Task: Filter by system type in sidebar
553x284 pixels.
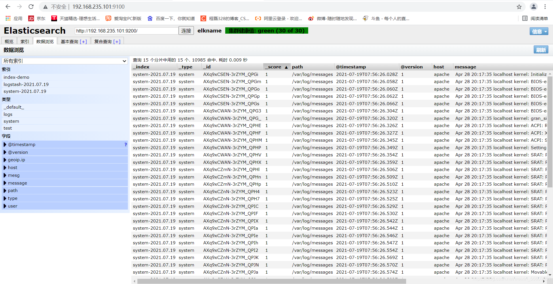Action: pyautogui.click(x=65, y=121)
